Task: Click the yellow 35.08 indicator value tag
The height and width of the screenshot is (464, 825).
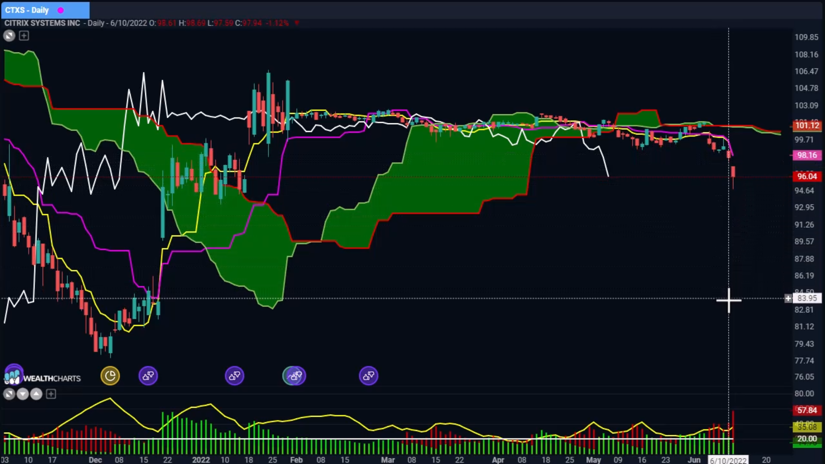Action: tap(807, 427)
